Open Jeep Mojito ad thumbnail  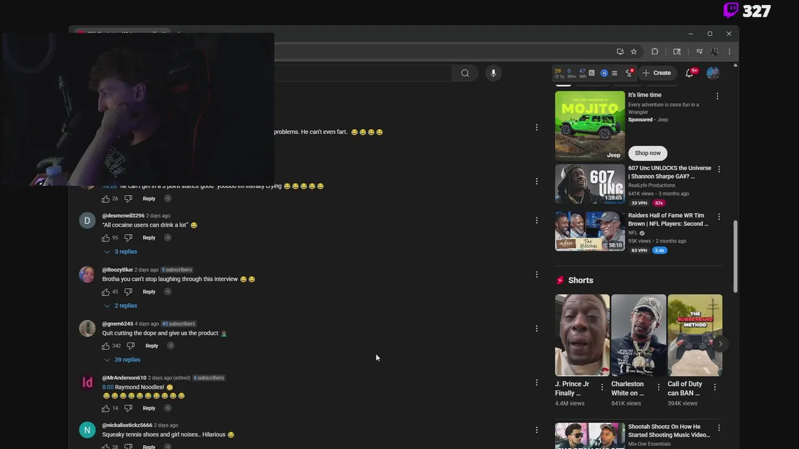coord(590,125)
